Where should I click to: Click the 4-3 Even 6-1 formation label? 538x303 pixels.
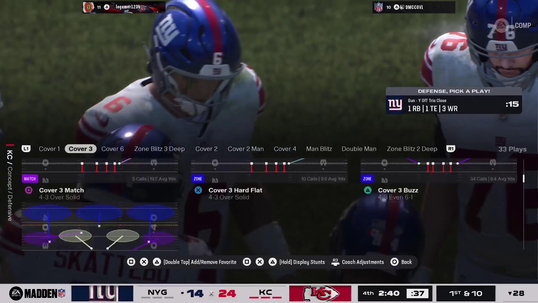(x=395, y=197)
